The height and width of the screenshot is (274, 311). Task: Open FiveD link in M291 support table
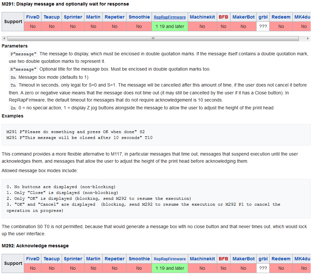33,17
